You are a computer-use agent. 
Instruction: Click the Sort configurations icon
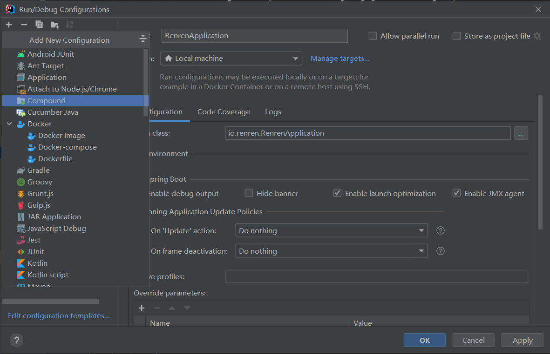click(x=69, y=25)
